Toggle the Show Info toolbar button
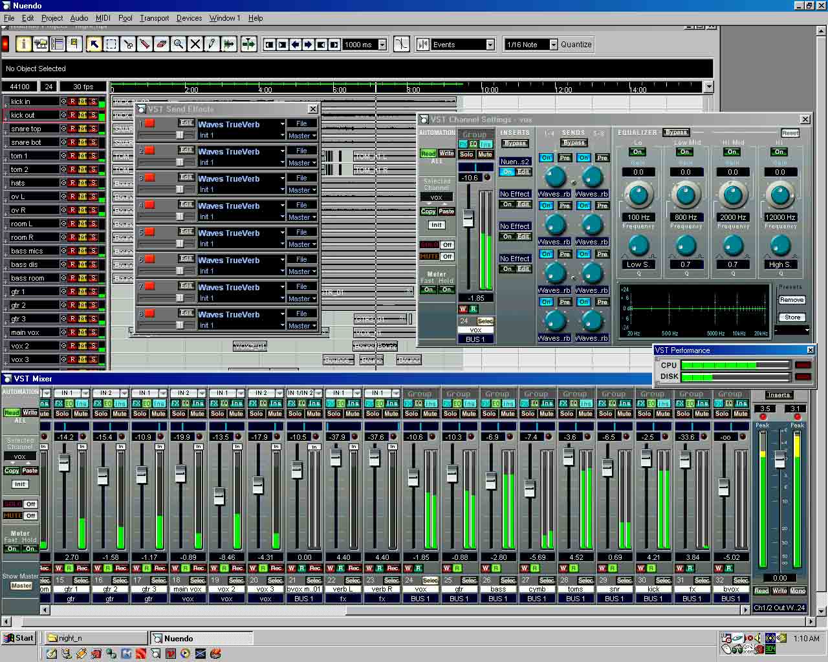The image size is (828, 662). pos(24,44)
